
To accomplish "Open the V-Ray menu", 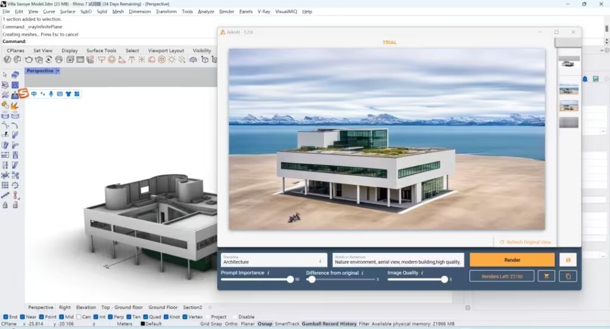I will 264,12.
